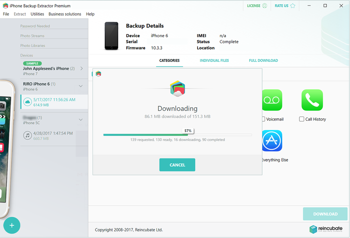
Task: Open the License page
Action: click(x=254, y=5)
